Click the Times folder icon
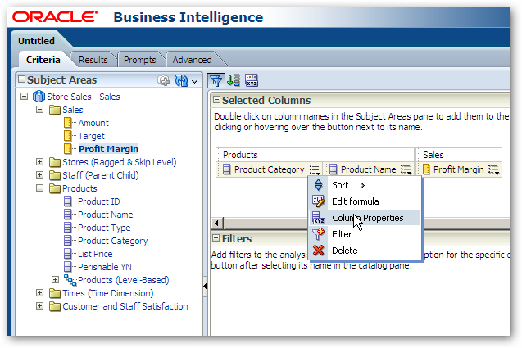522x348 pixels. (x=55, y=293)
